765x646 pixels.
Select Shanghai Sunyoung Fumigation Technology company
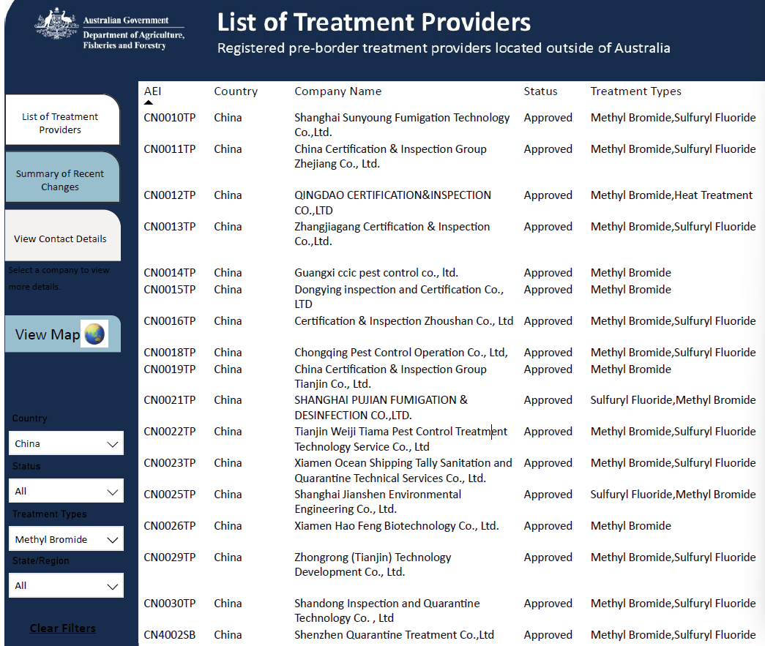pyautogui.click(x=402, y=125)
